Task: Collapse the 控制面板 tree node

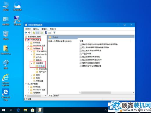Action: pyautogui.click(x=31, y=63)
